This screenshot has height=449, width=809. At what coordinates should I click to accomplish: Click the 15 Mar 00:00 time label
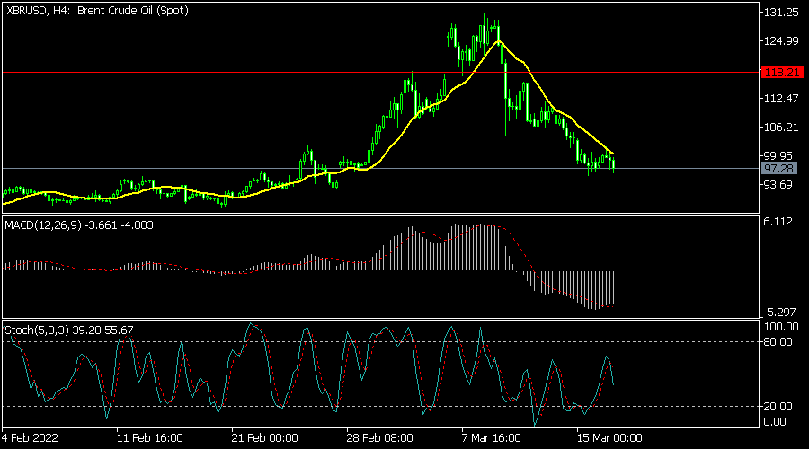(x=609, y=438)
